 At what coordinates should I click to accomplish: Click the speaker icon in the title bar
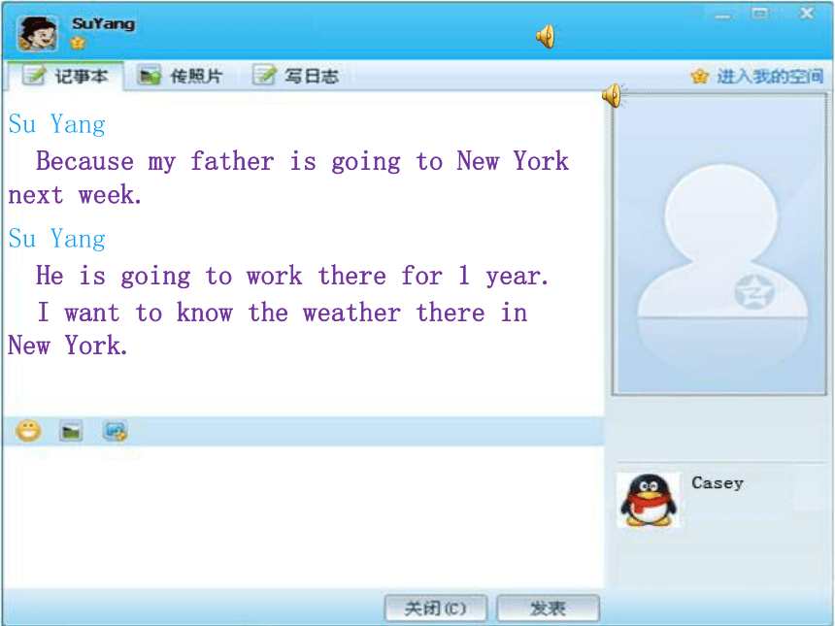(547, 36)
